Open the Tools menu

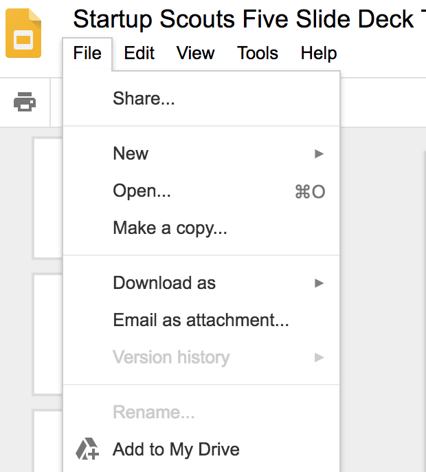pos(256,54)
